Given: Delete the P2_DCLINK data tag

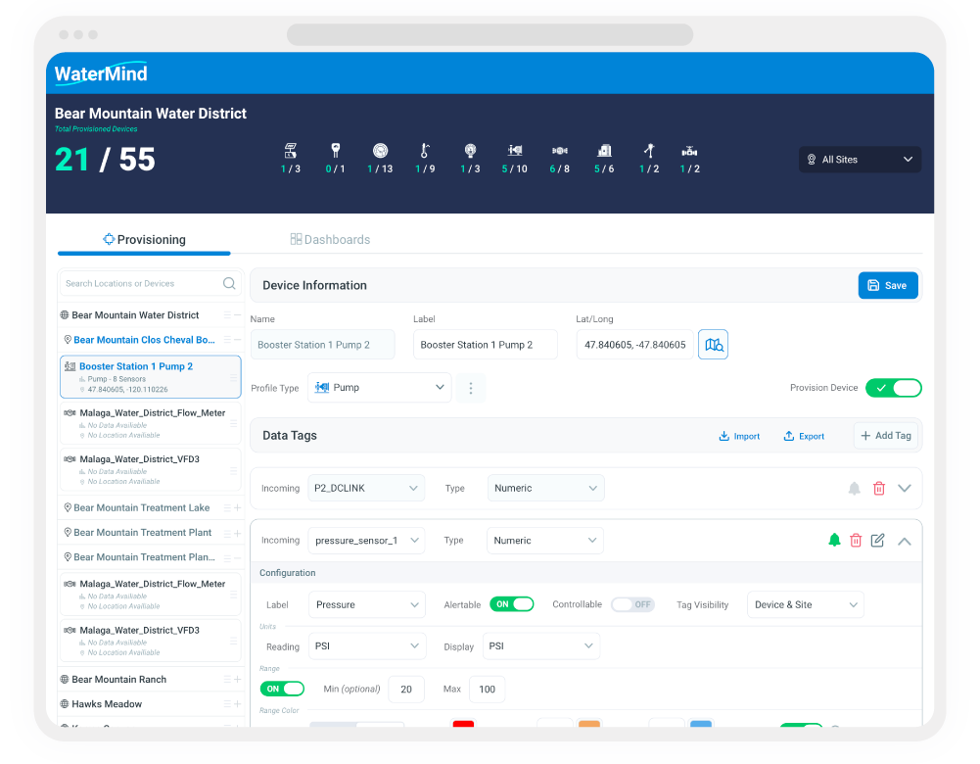Looking at the screenshot, I should 879,489.
